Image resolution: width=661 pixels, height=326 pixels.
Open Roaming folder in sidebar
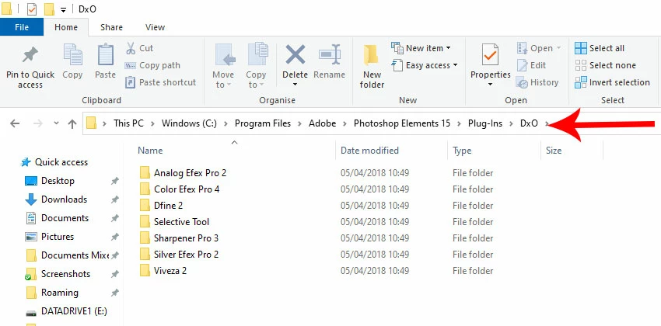pos(51,293)
